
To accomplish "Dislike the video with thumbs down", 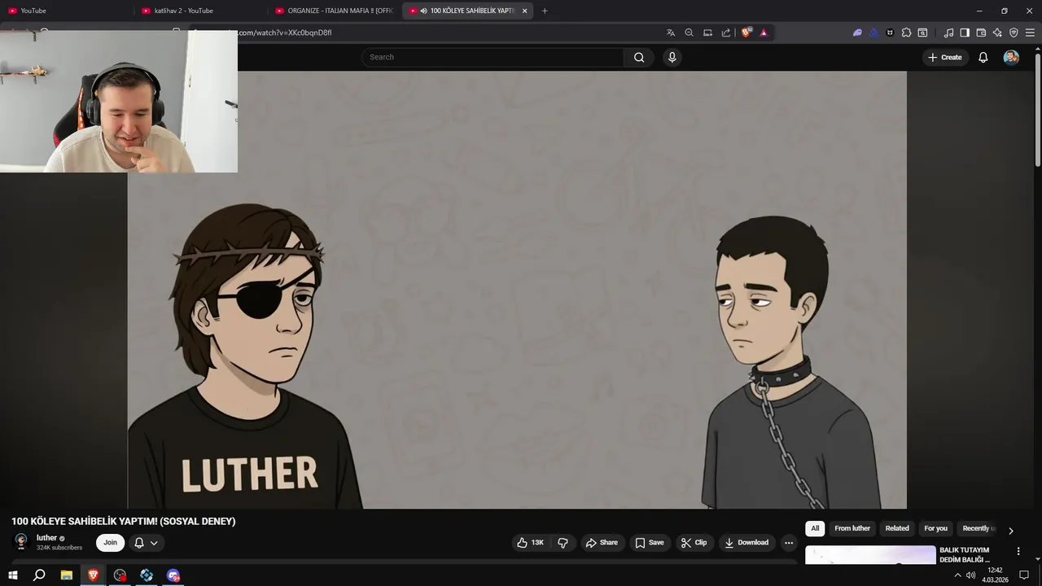I will coord(563,543).
